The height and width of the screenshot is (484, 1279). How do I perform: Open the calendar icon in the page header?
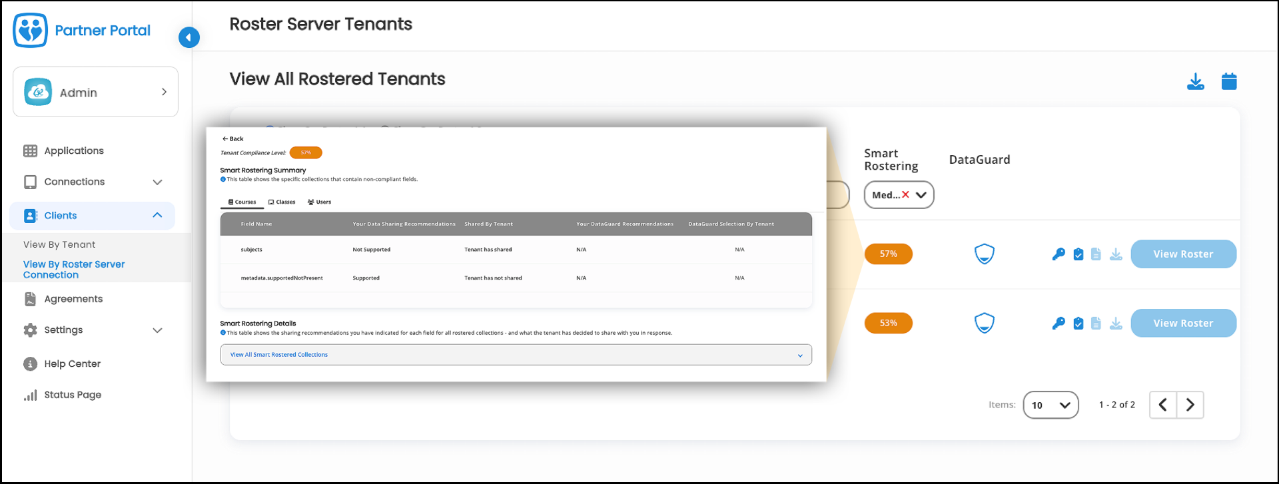tap(1228, 82)
